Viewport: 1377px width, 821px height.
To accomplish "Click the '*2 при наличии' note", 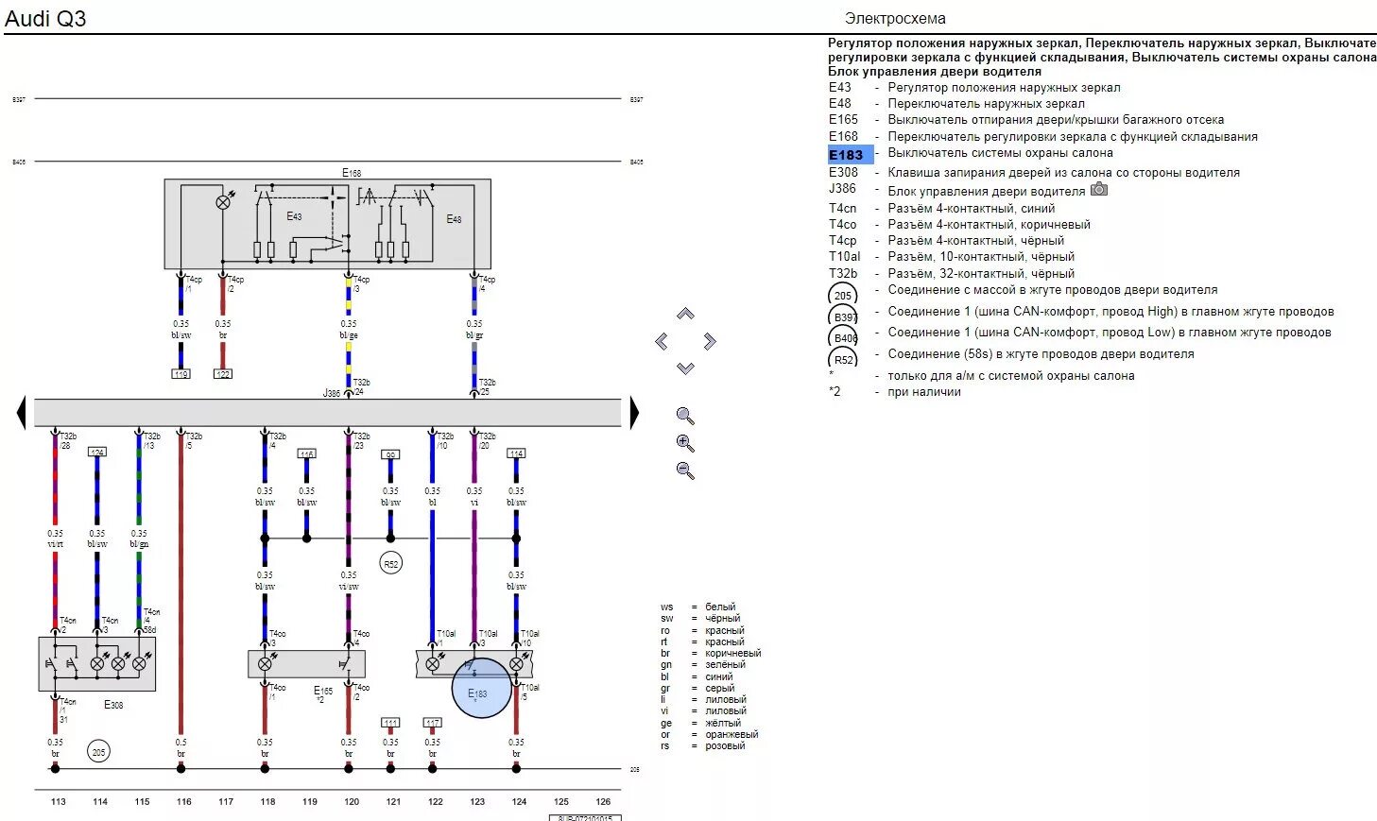I will [894, 392].
